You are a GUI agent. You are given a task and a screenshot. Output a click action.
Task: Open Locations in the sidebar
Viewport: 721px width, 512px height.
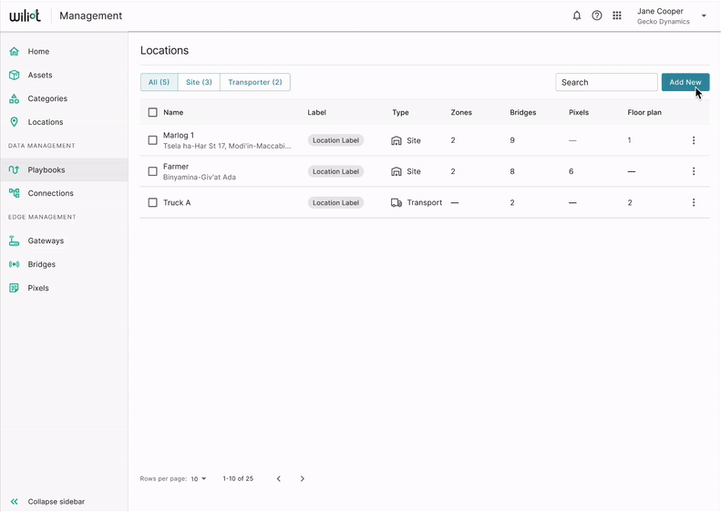pos(46,122)
